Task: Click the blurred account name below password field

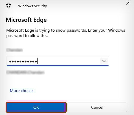Action: [25, 72]
